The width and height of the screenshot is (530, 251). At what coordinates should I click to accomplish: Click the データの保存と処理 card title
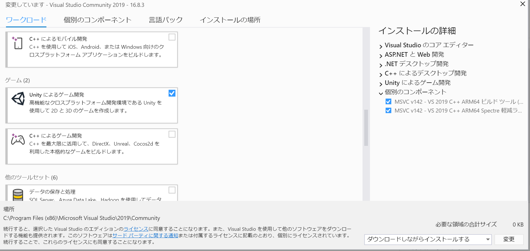coord(52,192)
